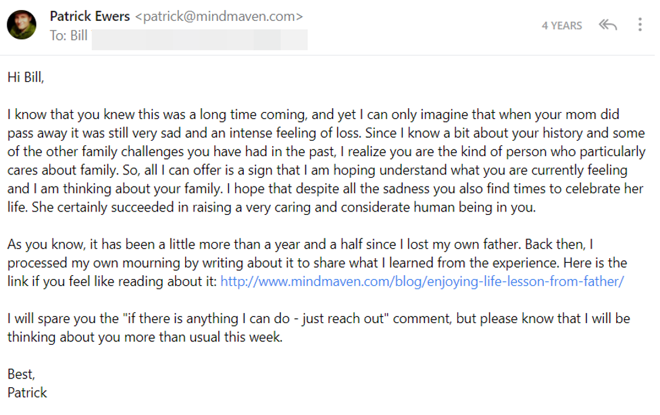660x415 pixels.
Task: Click the "Best," closing line
Action: click(21, 374)
